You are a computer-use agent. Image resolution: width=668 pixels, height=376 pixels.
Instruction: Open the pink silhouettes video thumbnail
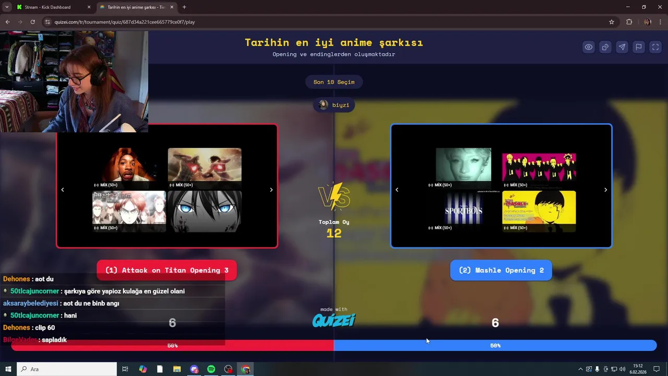[539, 168]
